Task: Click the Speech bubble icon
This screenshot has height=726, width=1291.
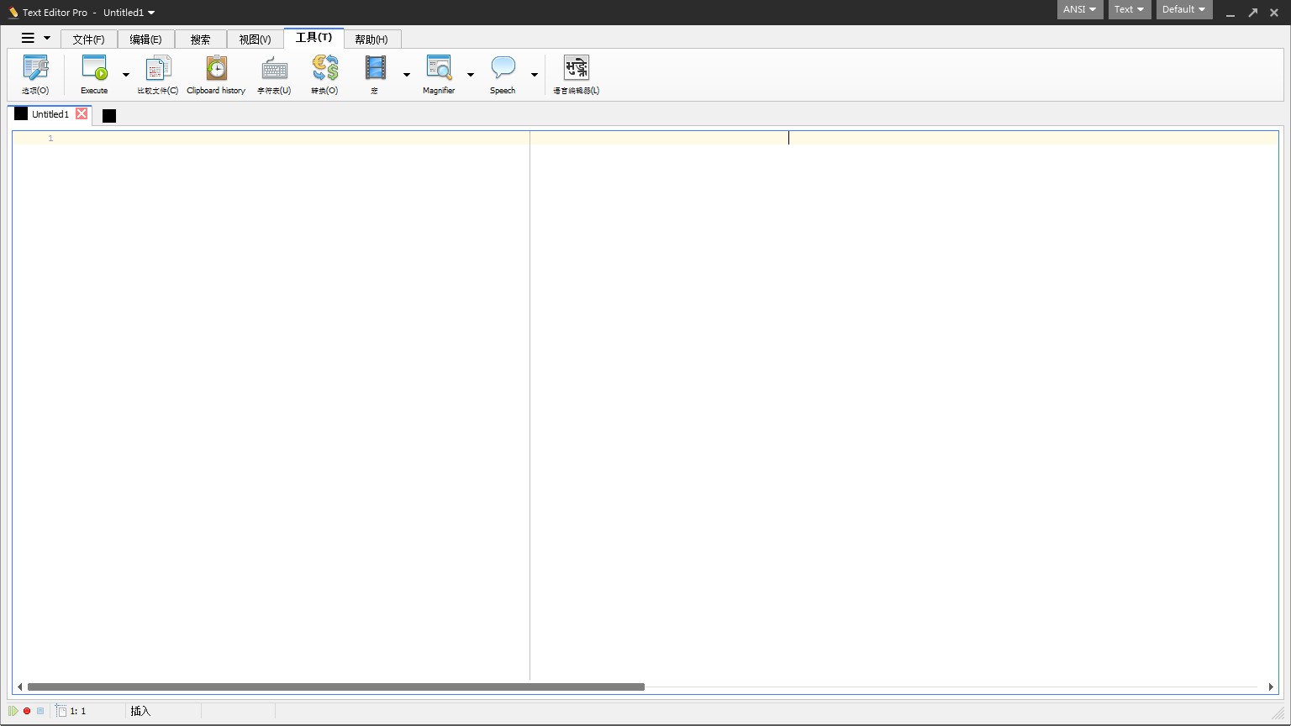Action: coord(503,69)
